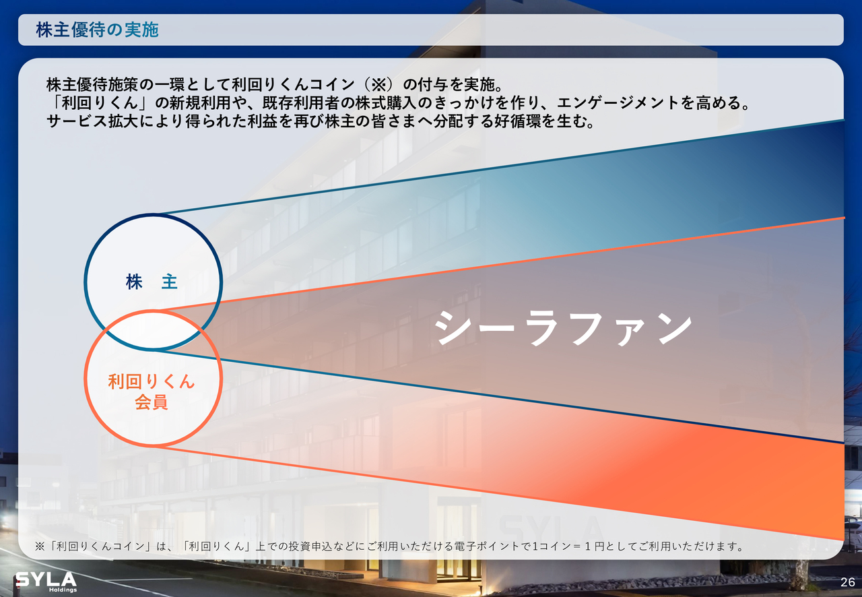Select the line starting サービス拡大により得られた
Screen dimensions: 862x597
pos(320,123)
